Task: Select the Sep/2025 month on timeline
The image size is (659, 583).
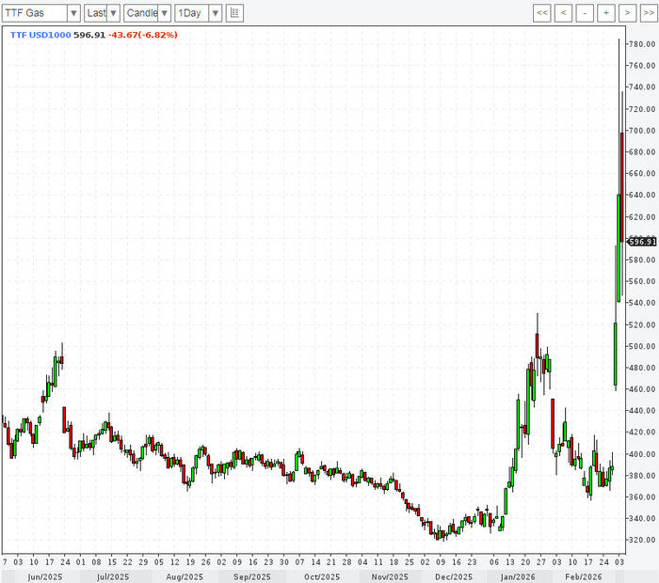Action: coord(251,575)
